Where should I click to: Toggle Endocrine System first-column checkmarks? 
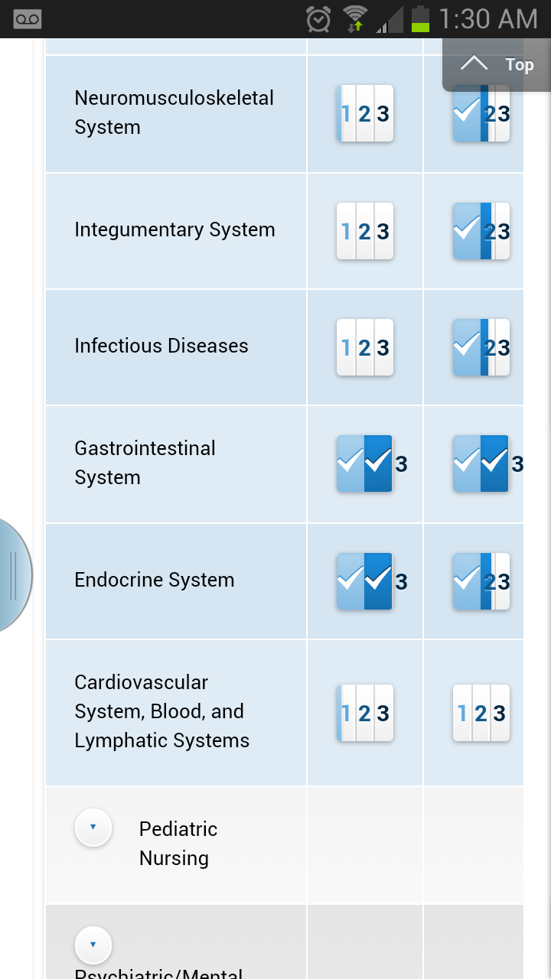coord(365,581)
